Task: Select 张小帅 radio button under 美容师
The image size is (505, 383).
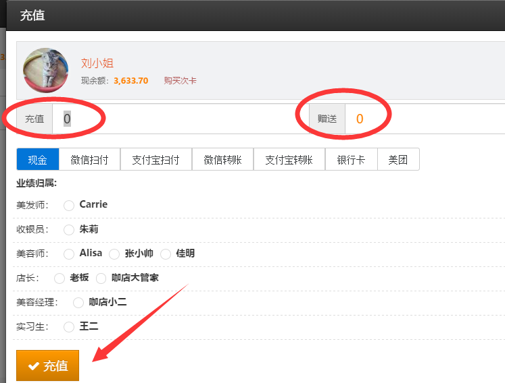Action: [114, 254]
